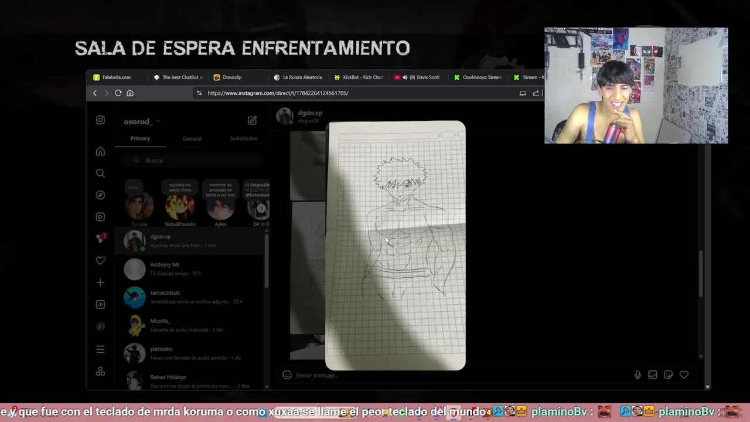Switch to the Donoclip browser tab
The height and width of the screenshot is (422, 750).
(231, 77)
